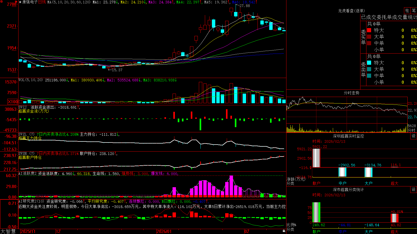The width and height of the screenshot is (417, 234).
Task: Click the 超赢散户持仓 label
Action: pyautogui.click(x=30, y=157)
